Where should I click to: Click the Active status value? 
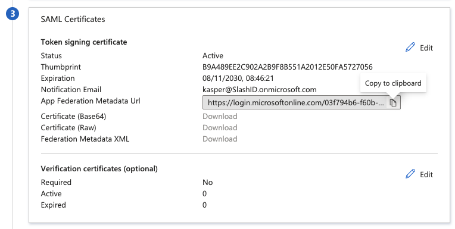pyautogui.click(x=213, y=56)
